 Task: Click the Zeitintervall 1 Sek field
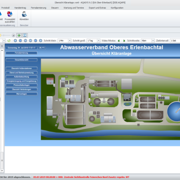[x=175, y=40]
